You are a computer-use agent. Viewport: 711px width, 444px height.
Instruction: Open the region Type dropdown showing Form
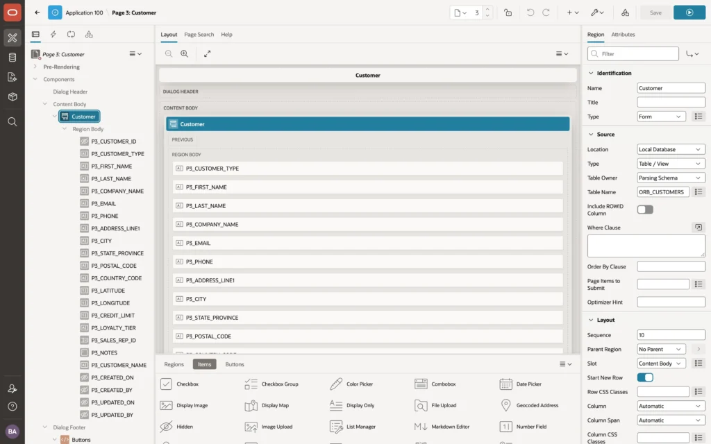click(661, 117)
